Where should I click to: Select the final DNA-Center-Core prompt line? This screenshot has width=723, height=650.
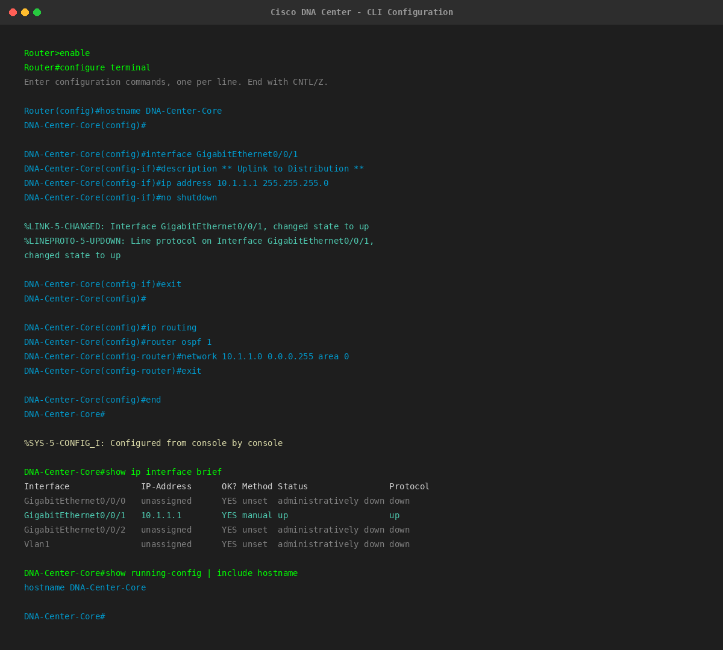click(64, 616)
